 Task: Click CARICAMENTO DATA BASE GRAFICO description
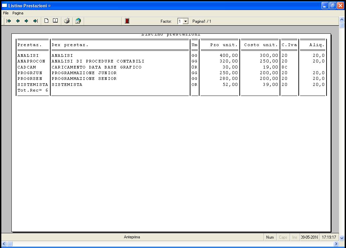click(x=97, y=67)
